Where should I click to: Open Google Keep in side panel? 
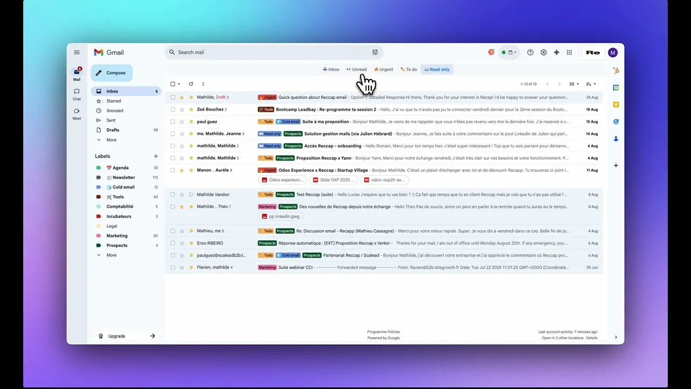point(616,105)
